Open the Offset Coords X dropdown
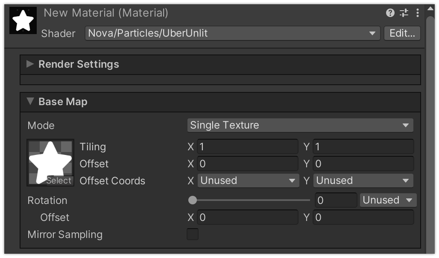The height and width of the screenshot is (258, 439). [248, 181]
